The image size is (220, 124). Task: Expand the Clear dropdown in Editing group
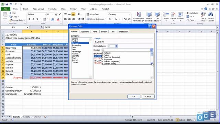[195, 20]
